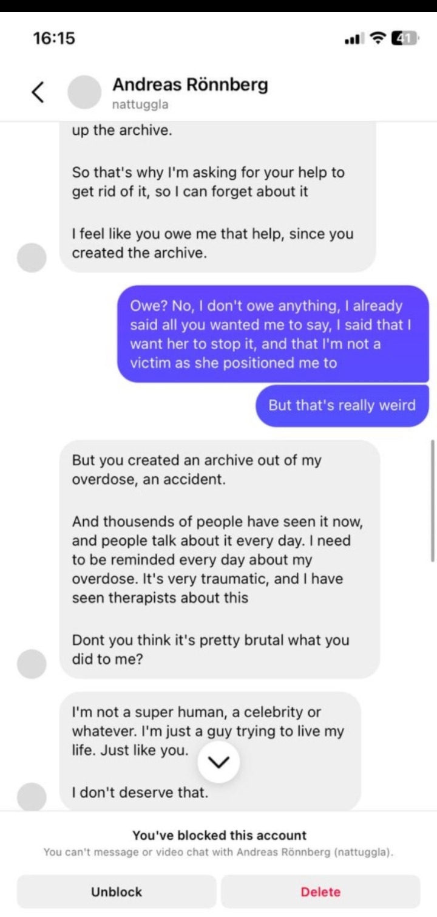Tap the 'I'm not a super human' message
The height and width of the screenshot is (917, 437).
(x=210, y=751)
